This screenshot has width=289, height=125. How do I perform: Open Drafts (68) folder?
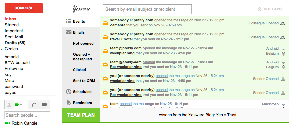tap(15, 43)
